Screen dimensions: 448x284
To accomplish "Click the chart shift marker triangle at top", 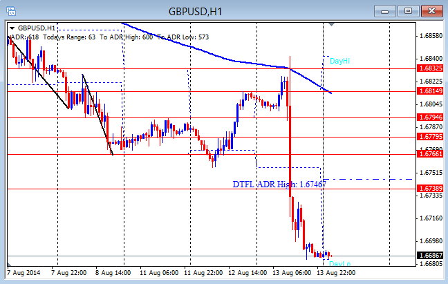I will coord(331,25).
